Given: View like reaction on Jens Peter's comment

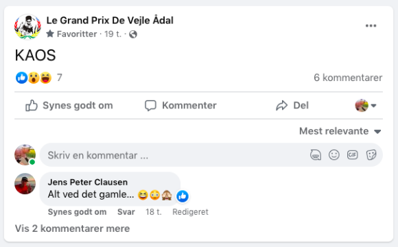Looking at the screenshot, I should [x=183, y=196].
